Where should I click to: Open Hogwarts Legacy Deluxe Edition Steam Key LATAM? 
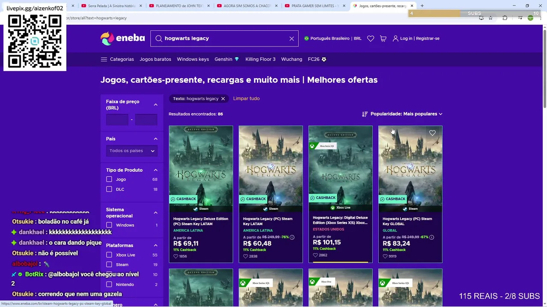200,221
